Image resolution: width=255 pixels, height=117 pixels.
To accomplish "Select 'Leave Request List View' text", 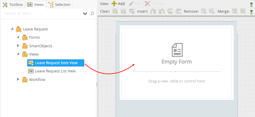I will [55, 71].
